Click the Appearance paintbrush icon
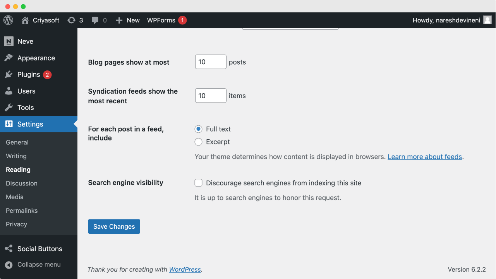This screenshot has width=496, height=279. (x=9, y=58)
